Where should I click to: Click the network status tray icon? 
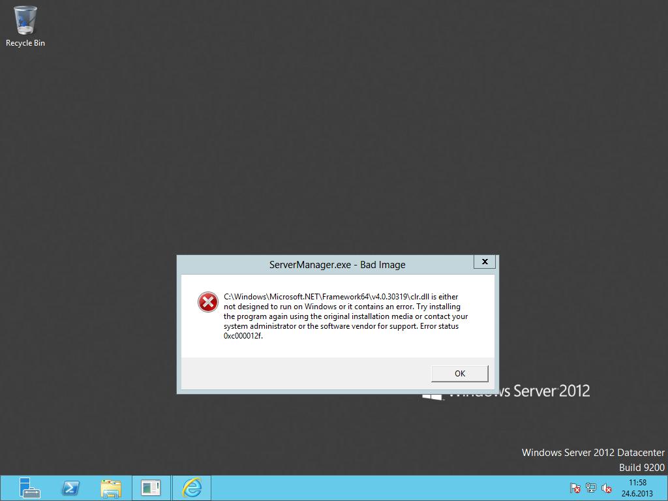(590, 488)
